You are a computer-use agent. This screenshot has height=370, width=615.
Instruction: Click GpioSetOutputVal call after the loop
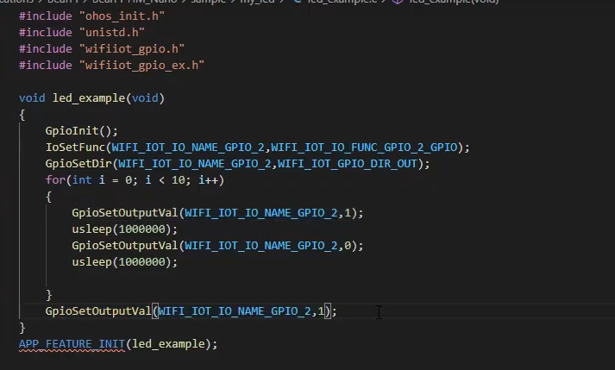pos(191,311)
